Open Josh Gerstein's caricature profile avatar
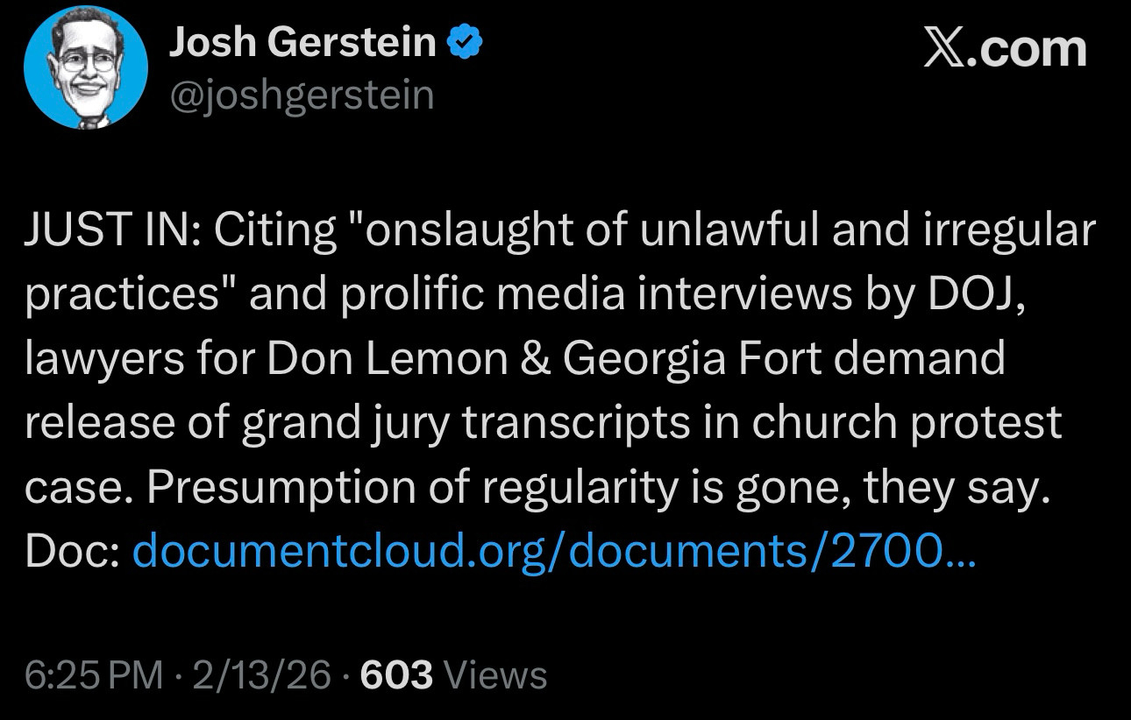The height and width of the screenshot is (720, 1131). click(85, 69)
